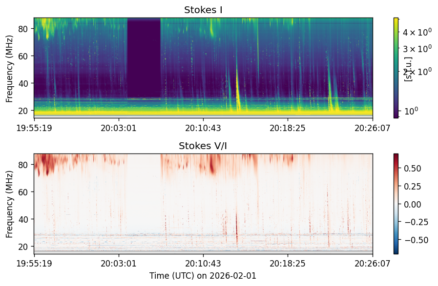This screenshot has height=286, width=438.
Task: Click the Stokes I plot title
Action: (203, 10)
